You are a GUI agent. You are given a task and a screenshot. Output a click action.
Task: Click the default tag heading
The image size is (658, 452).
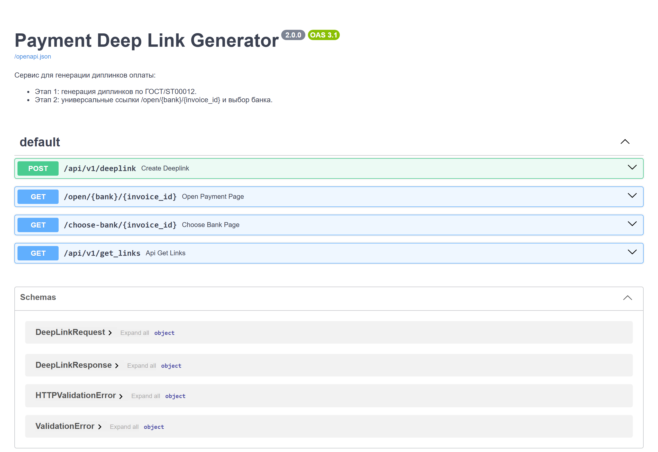[x=40, y=142]
